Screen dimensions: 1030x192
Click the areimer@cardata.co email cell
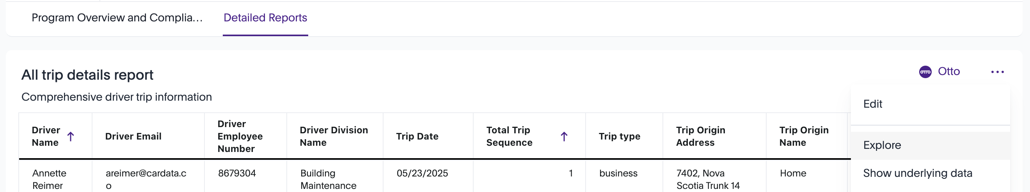tap(146, 179)
